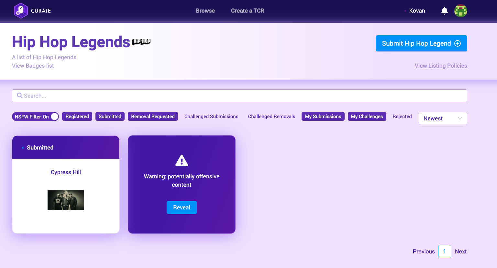Image resolution: width=497 pixels, height=268 pixels.
Task: Click the warning text on hidden card
Action: click(182, 181)
